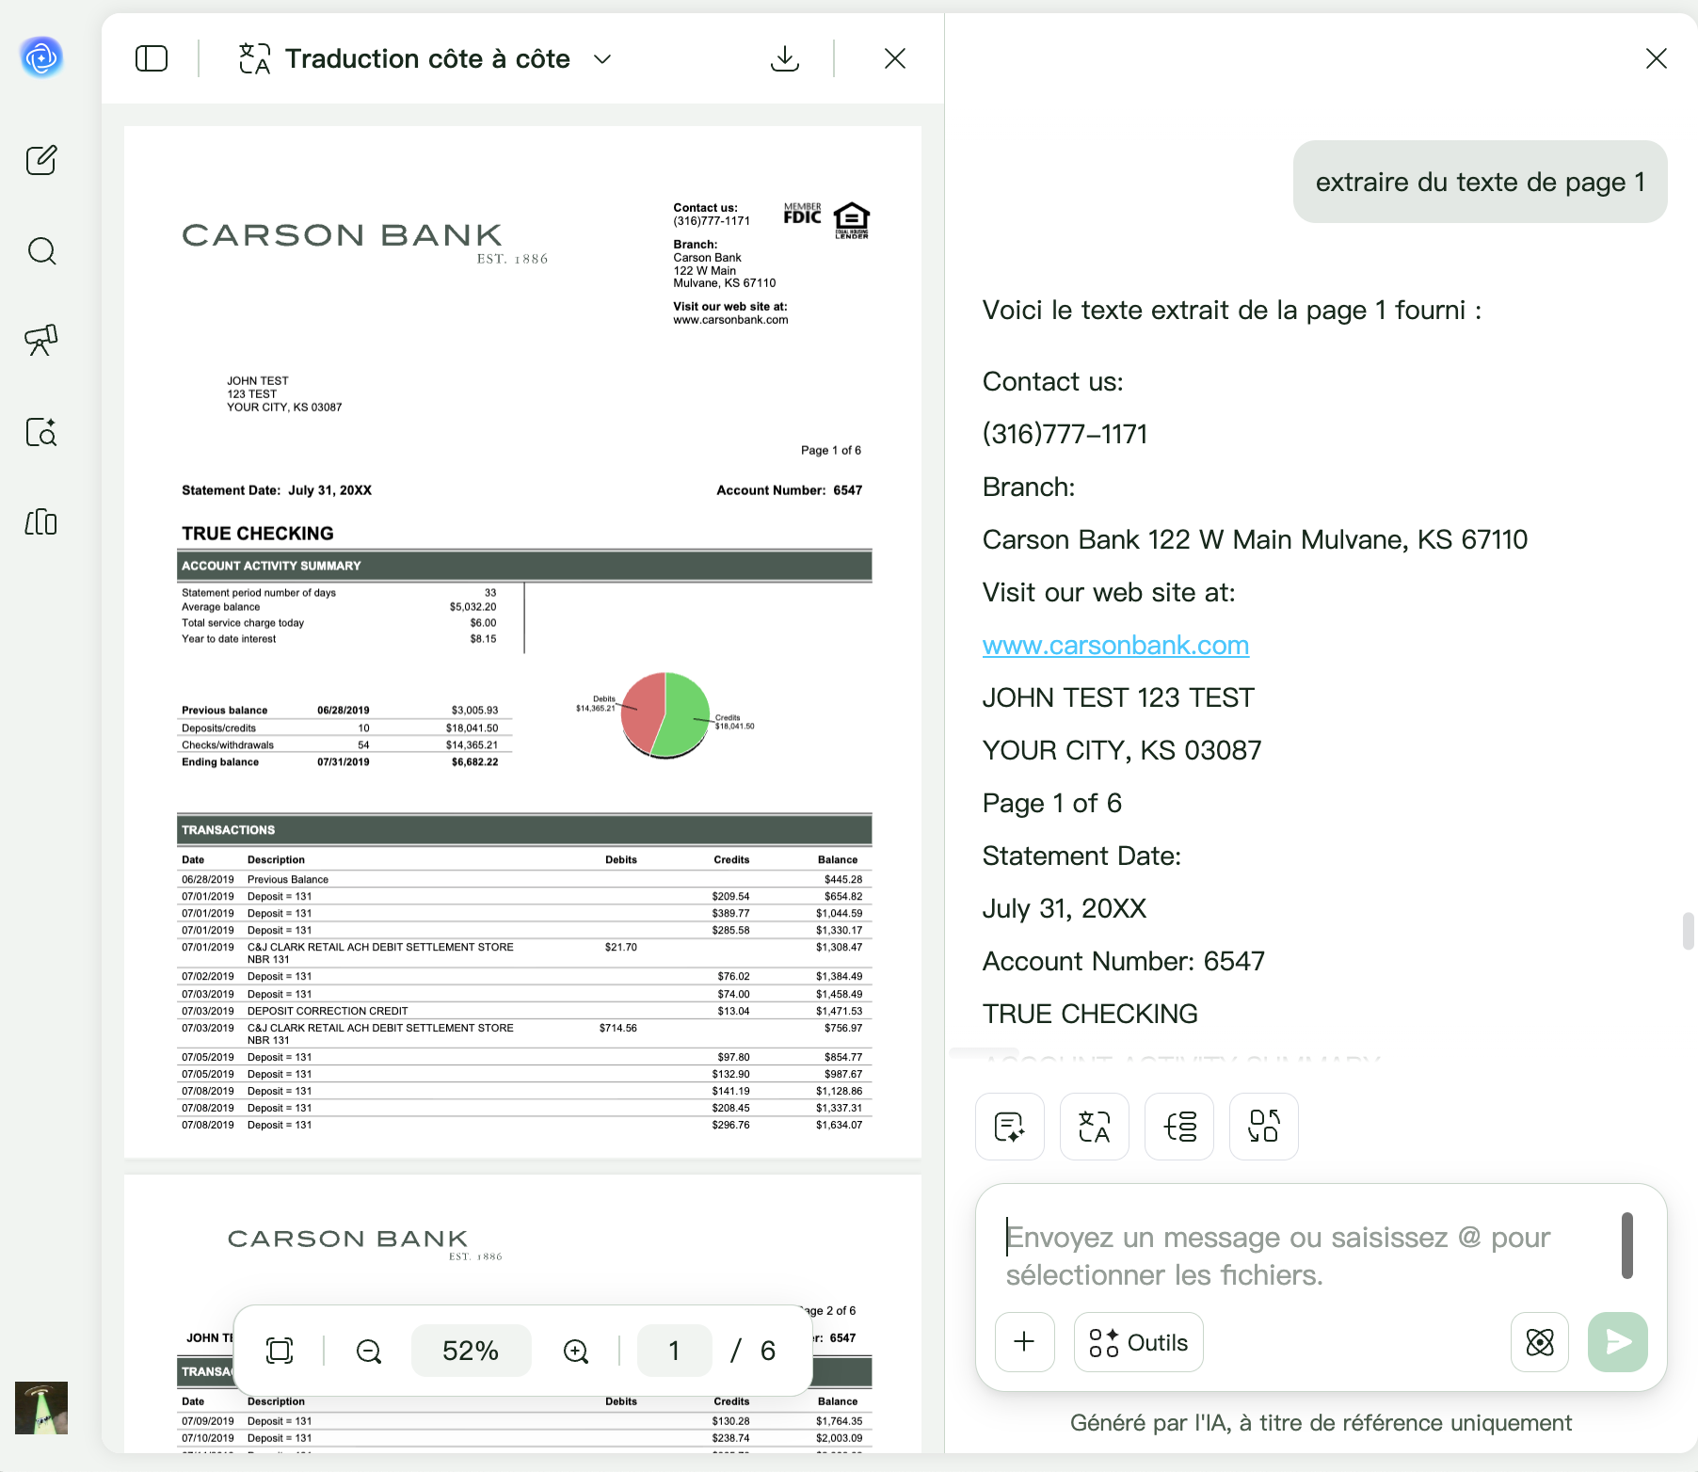Toggle the deep thinking atom icon
Viewport: 1698px width, 1472px height.
click(x=1540, y=1342)
